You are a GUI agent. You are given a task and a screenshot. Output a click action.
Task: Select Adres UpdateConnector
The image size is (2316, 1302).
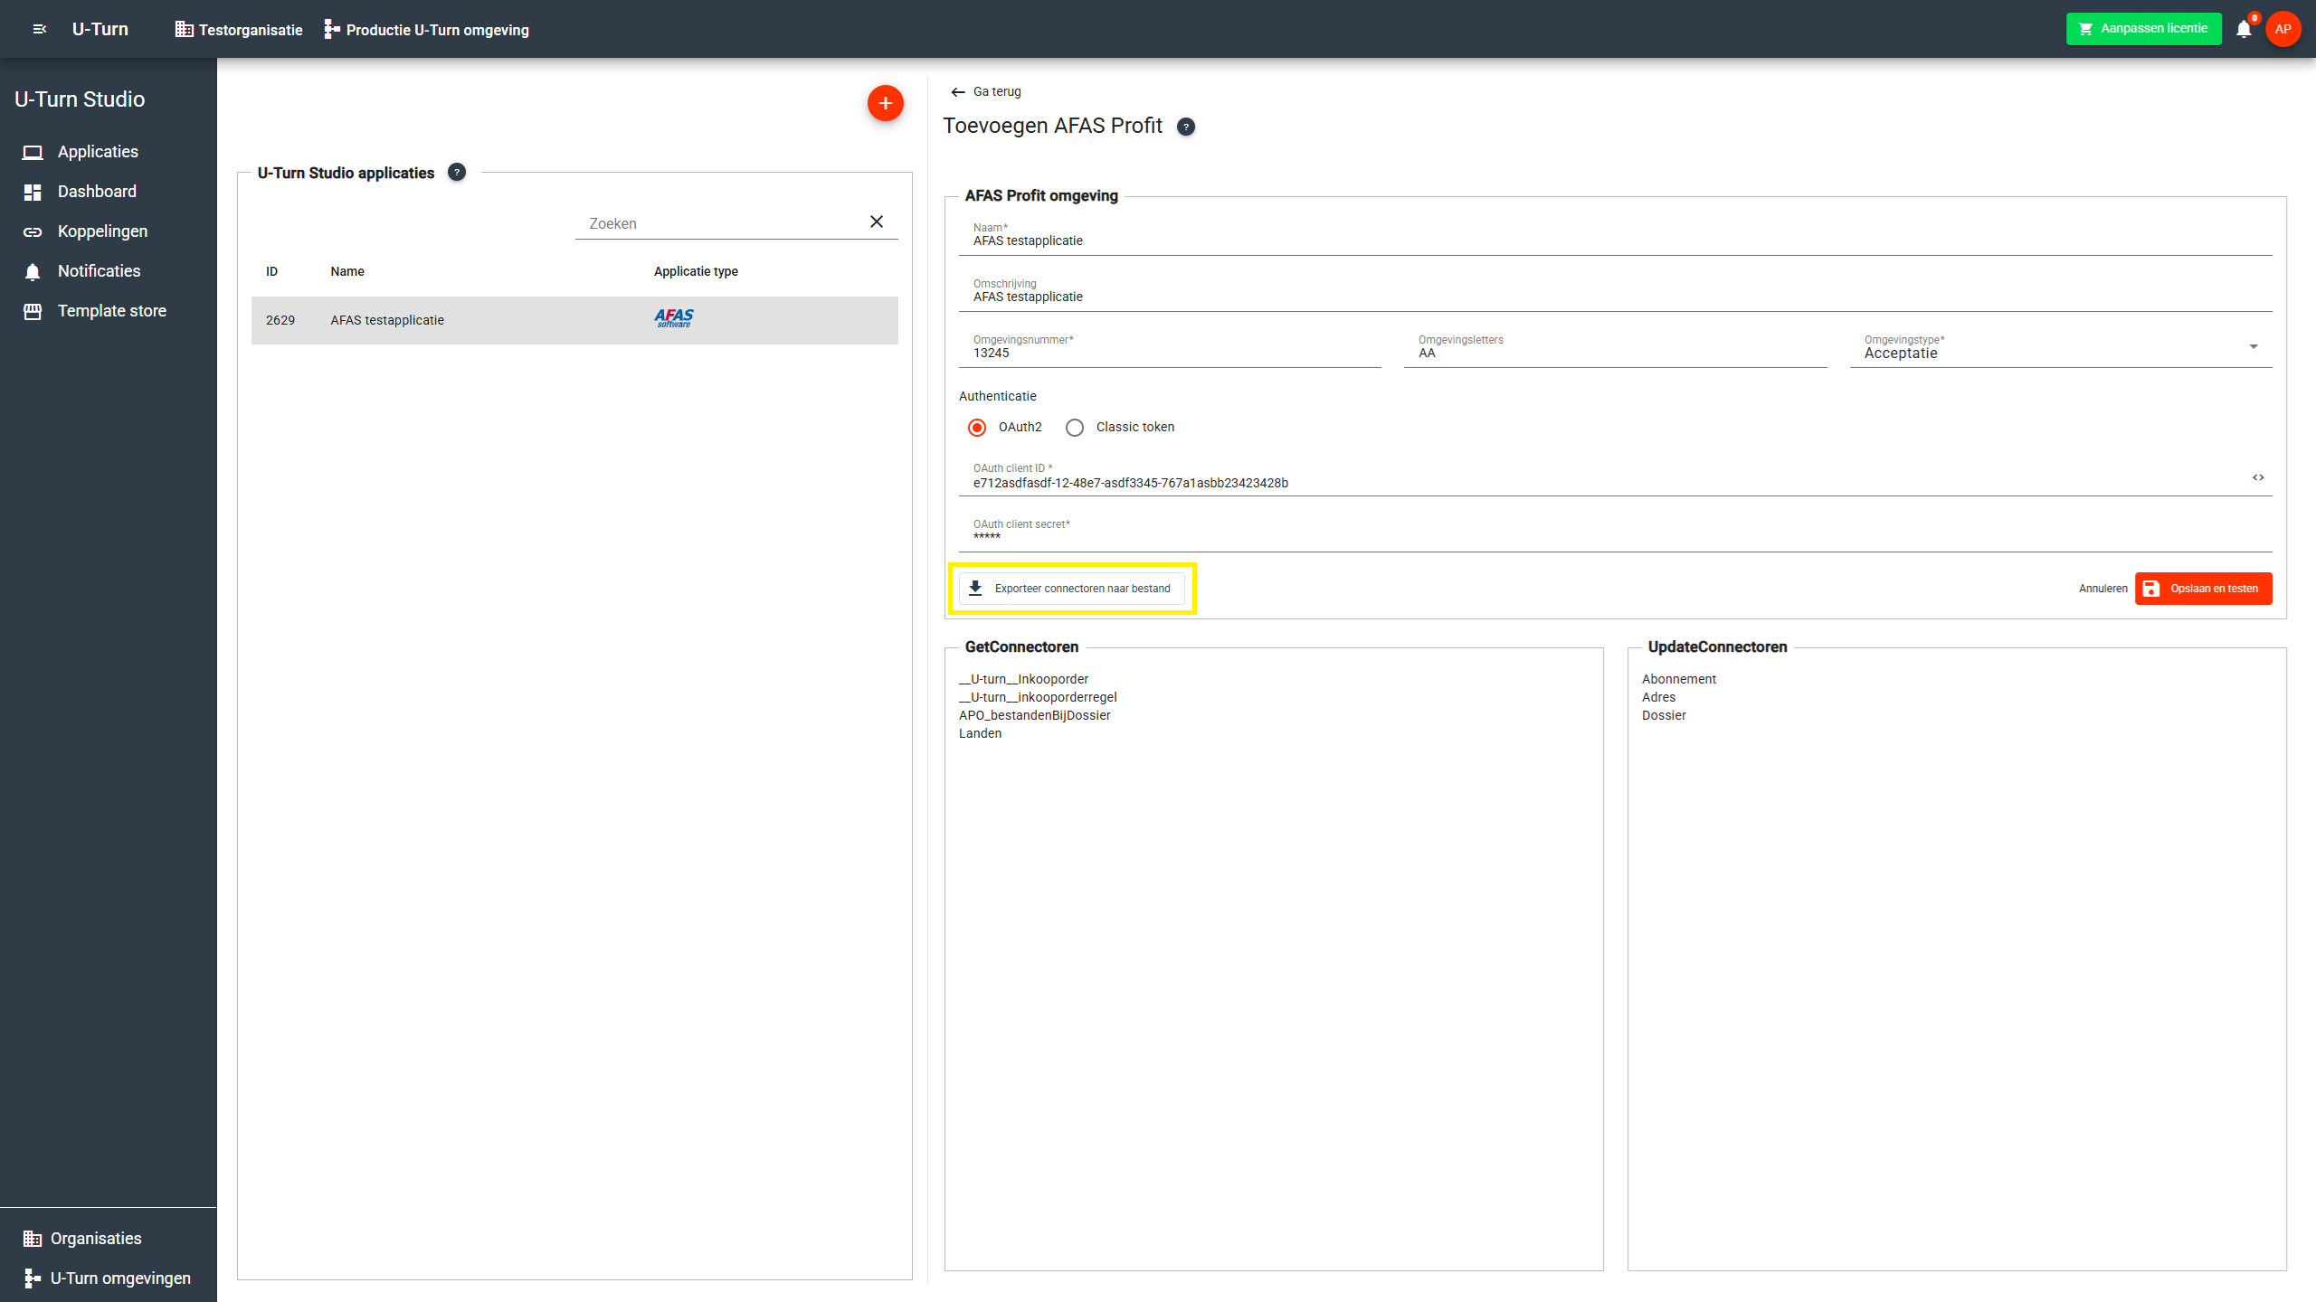1658,697
